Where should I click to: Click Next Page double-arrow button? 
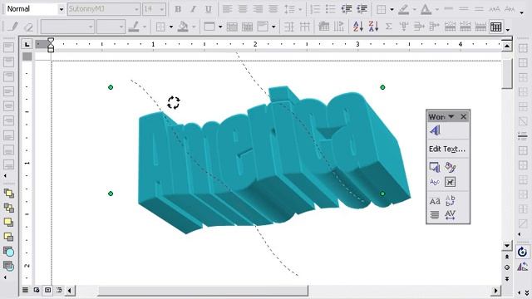click(507, 279)
